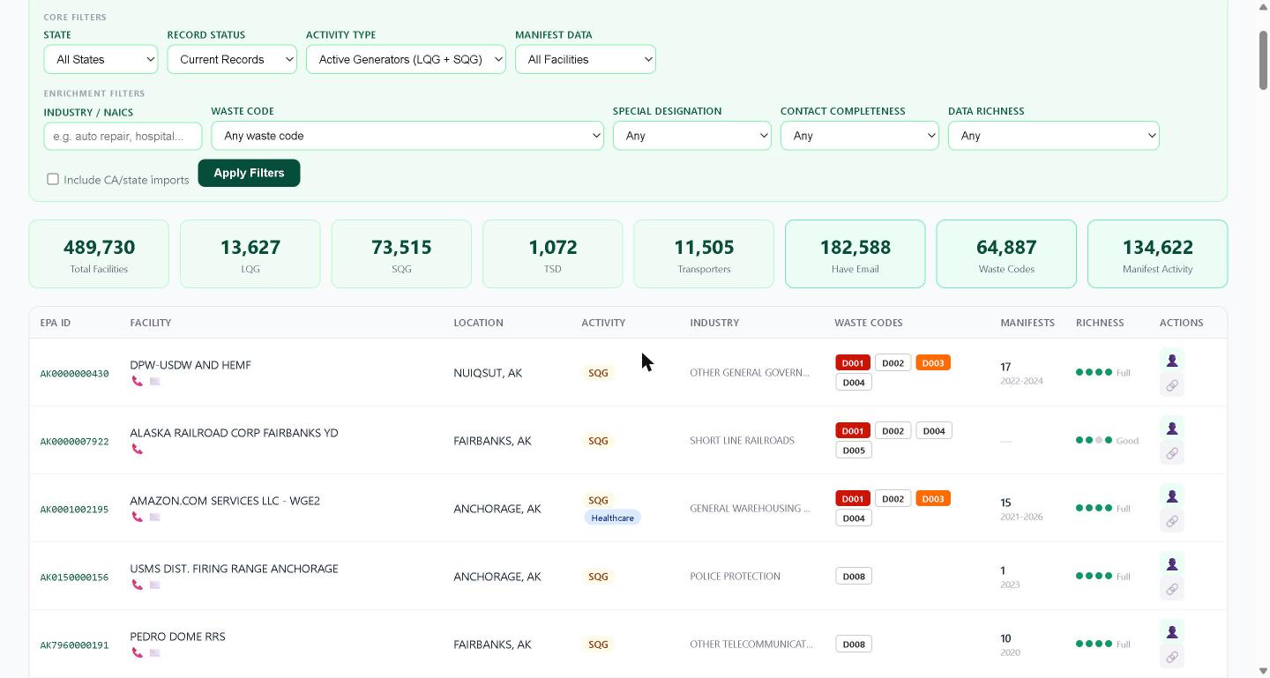
Task: Click phone icon under DPW-USDW AND HEMF
Action: point(137,381)
